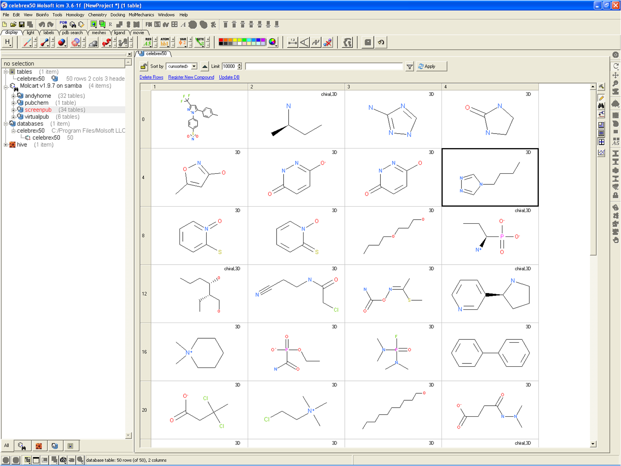Click the dotted surface representation icon
621x466 pixels.
coord(75,42)
